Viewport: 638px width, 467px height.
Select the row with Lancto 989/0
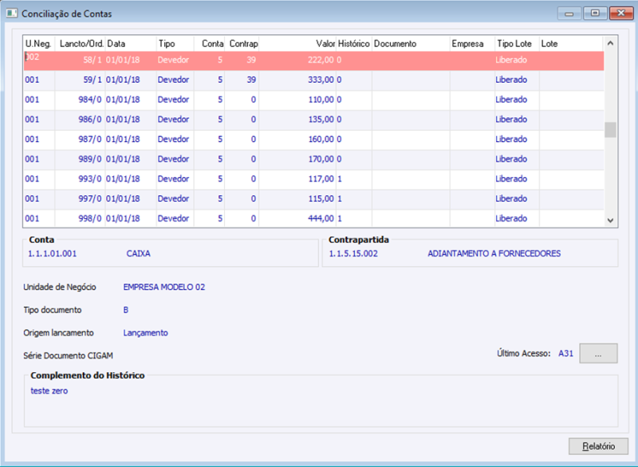click(313, 159)
